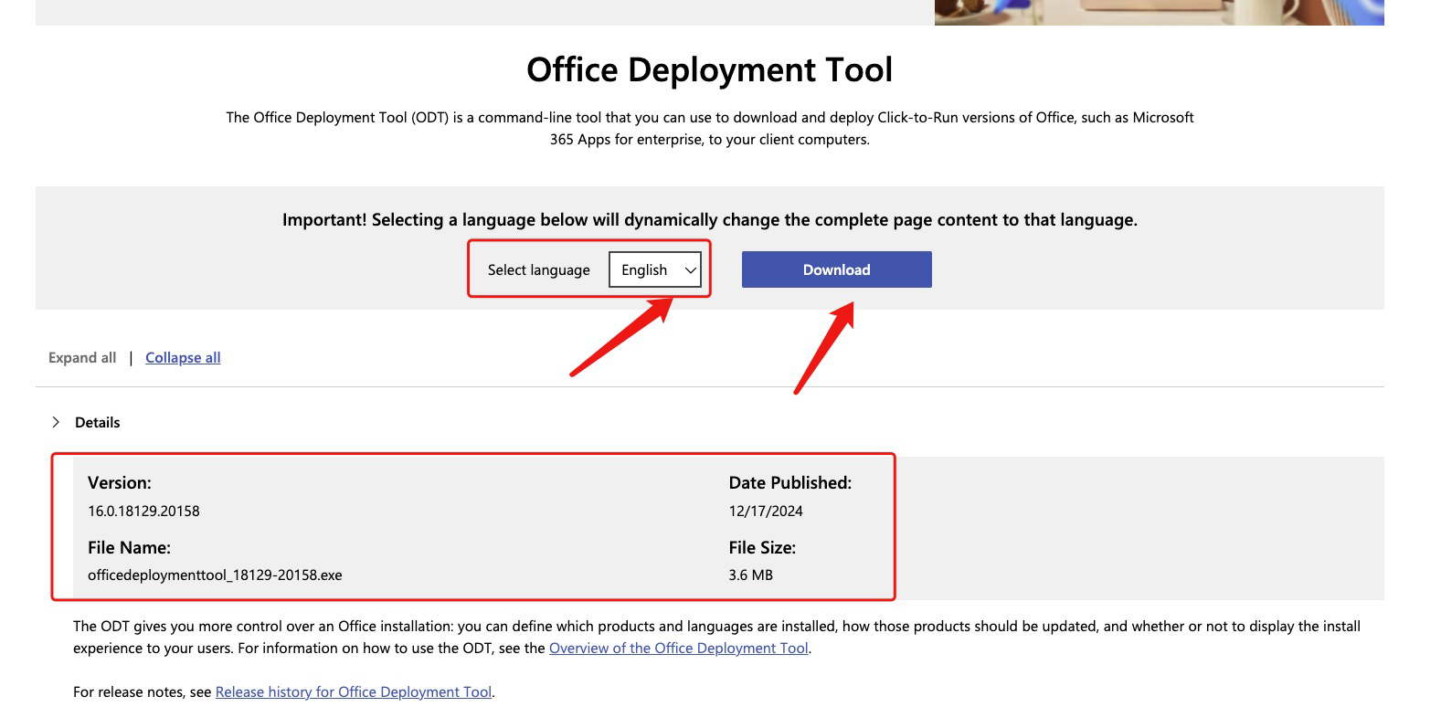Click the Select language label

539,269
